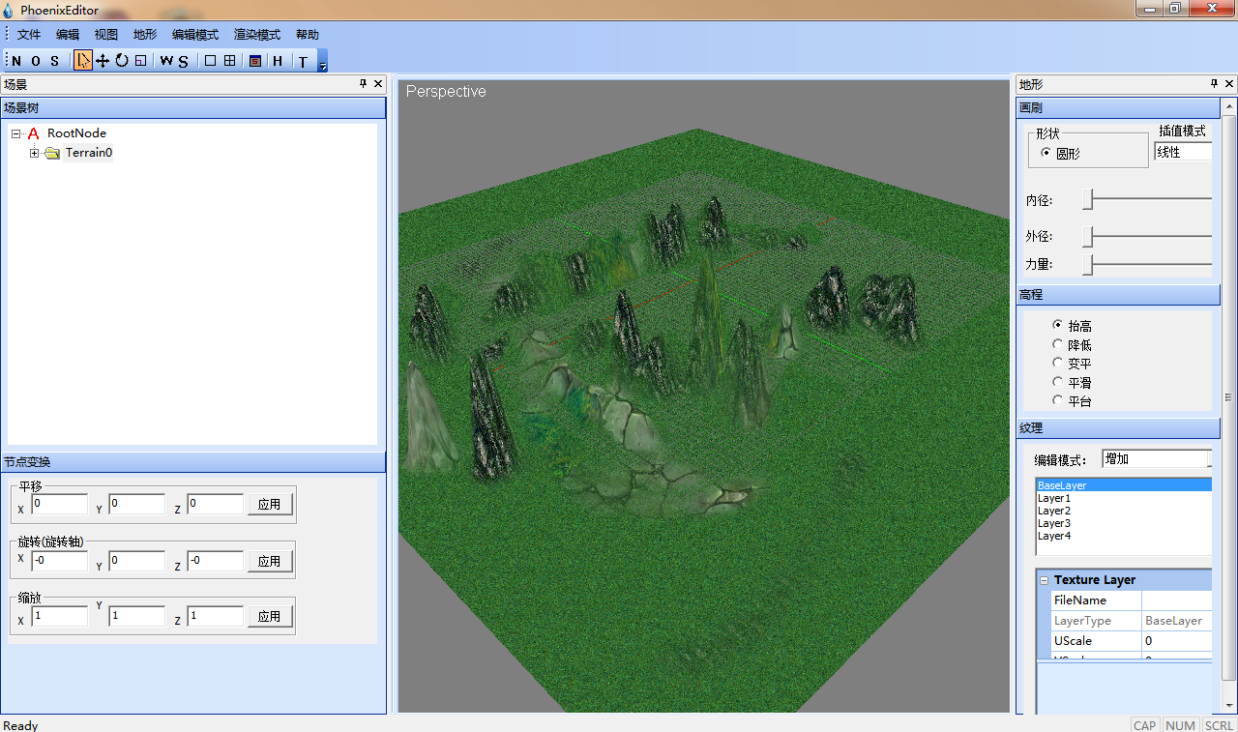Collapse the Texture Layer property group
Screen dimensions: 1238x732
pos(1045,580)
